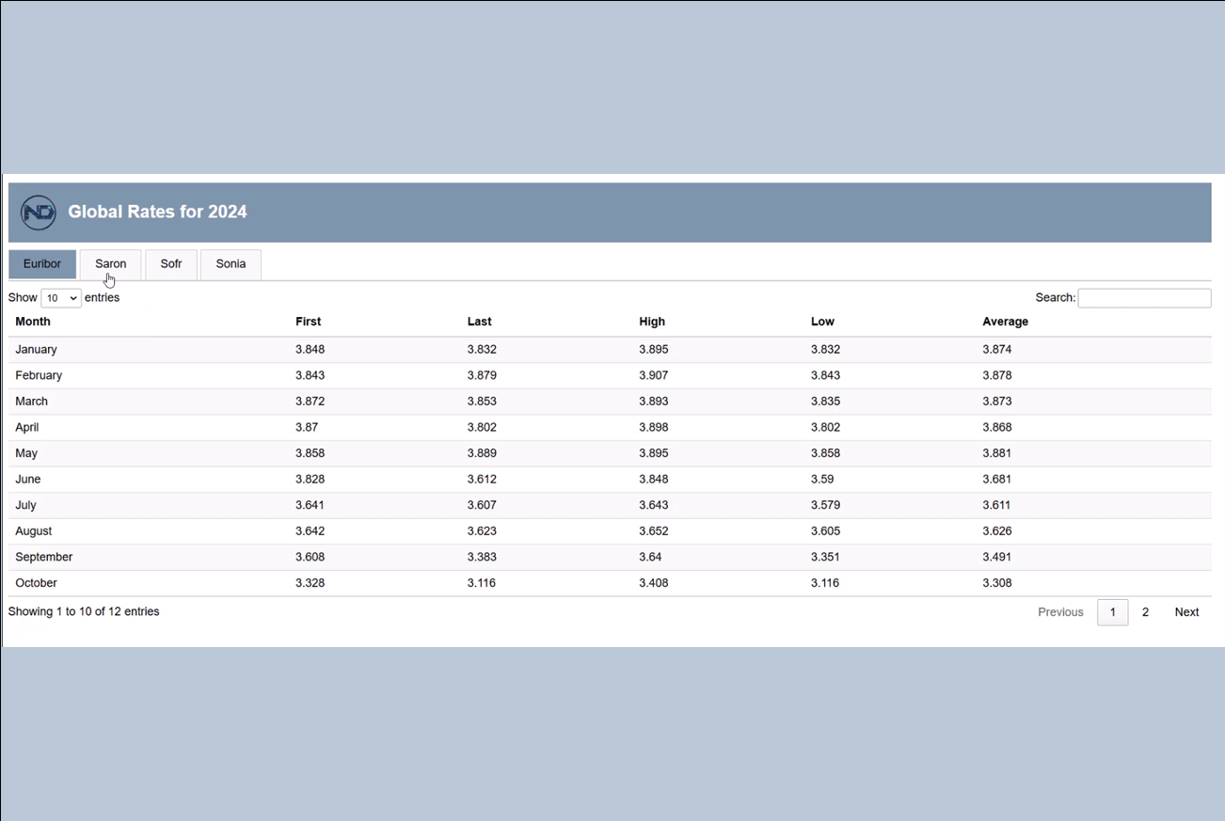
Task: Sort by the First column header
Action: (308, 322)
